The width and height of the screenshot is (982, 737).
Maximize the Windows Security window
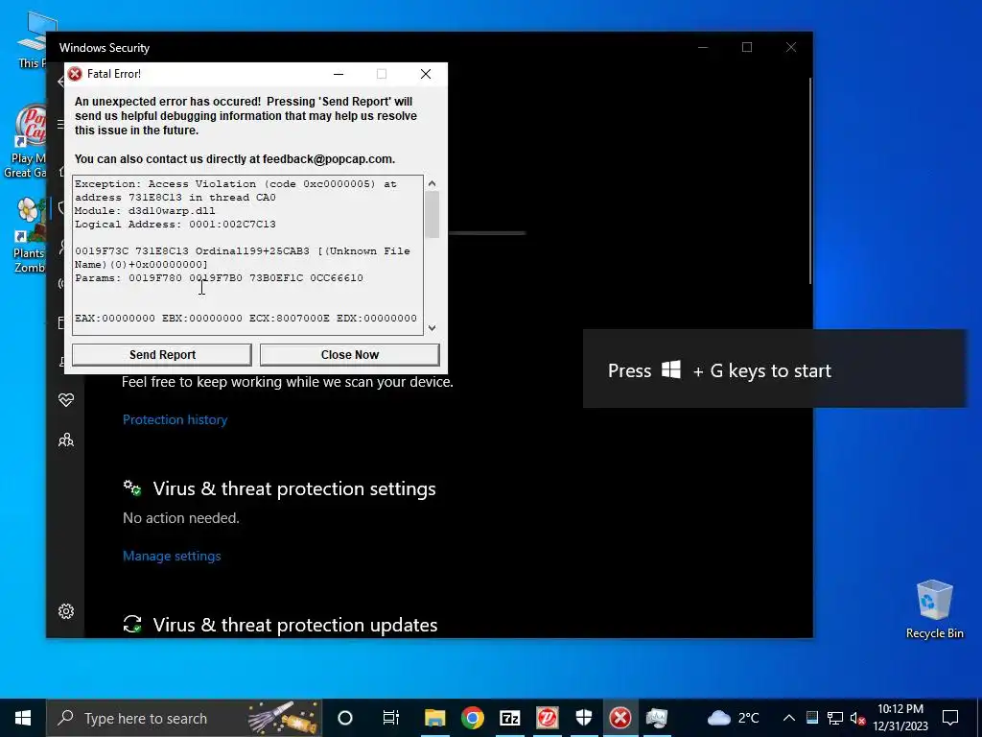click(746, 47)
